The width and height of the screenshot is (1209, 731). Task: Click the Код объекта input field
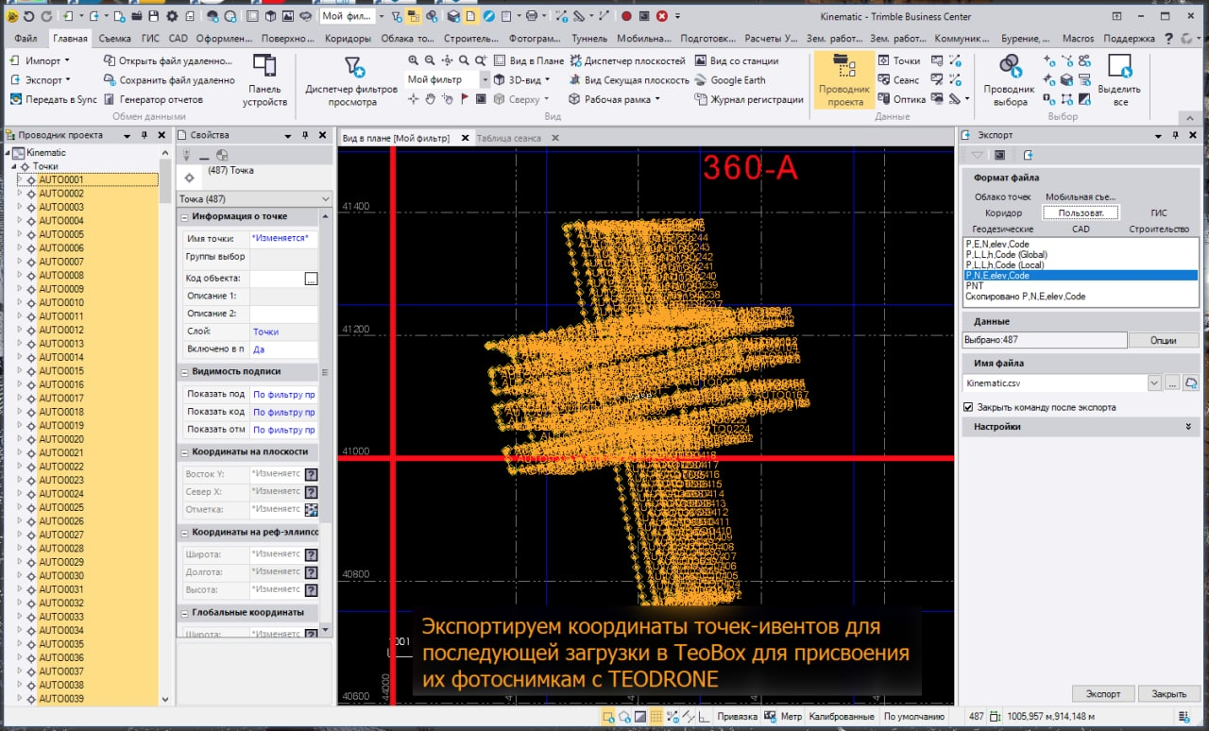click(x=276, y=279)
